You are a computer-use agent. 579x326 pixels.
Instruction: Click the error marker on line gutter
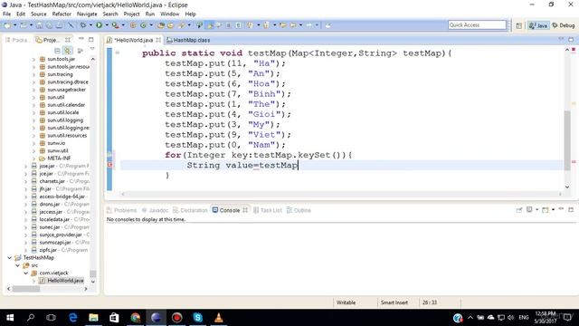pos(109,165)
